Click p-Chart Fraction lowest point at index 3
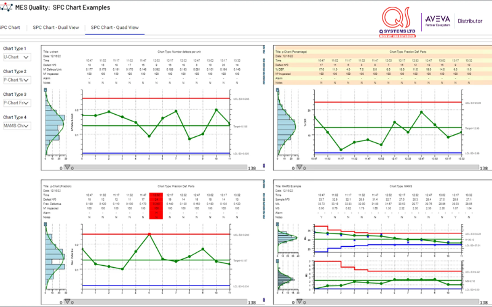The height and width of the screenshot is (307, 492). tap(122, 269)
